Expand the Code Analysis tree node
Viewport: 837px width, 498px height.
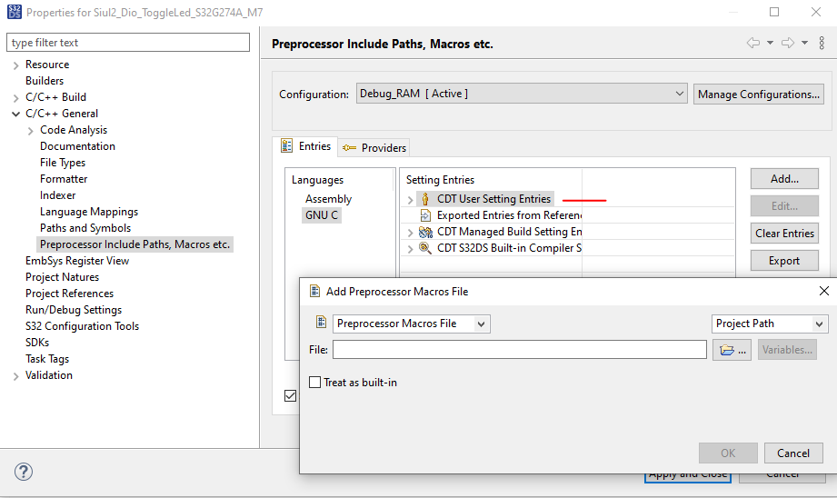tap(31, 130)
